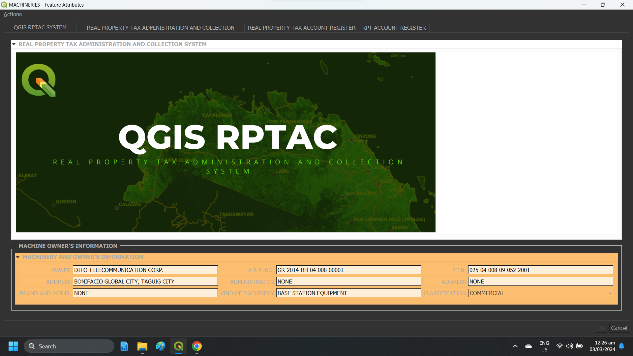Click the QGIS logo in the title bar
633x356 pixels.
pos(4,5)
